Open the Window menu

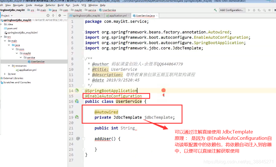[93, 5]
